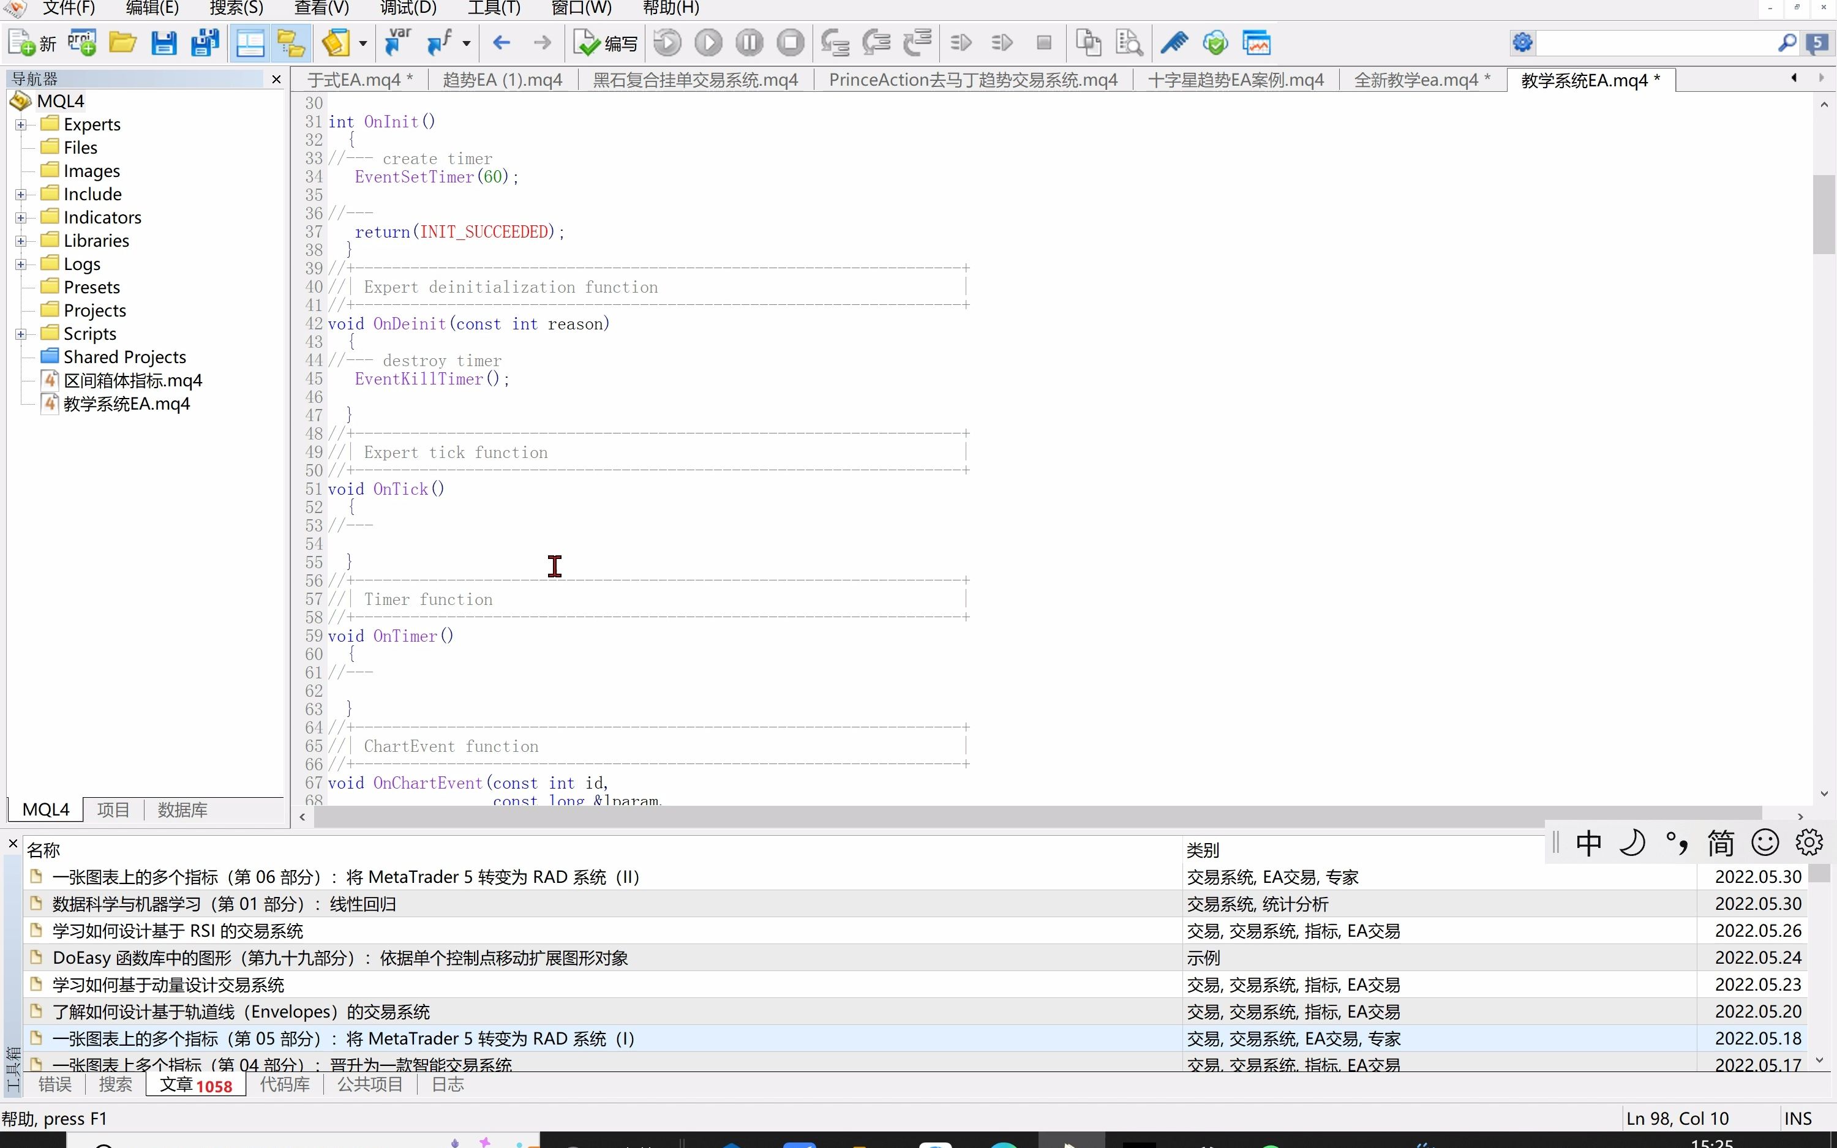Click the Save file floppy icon

163,43
